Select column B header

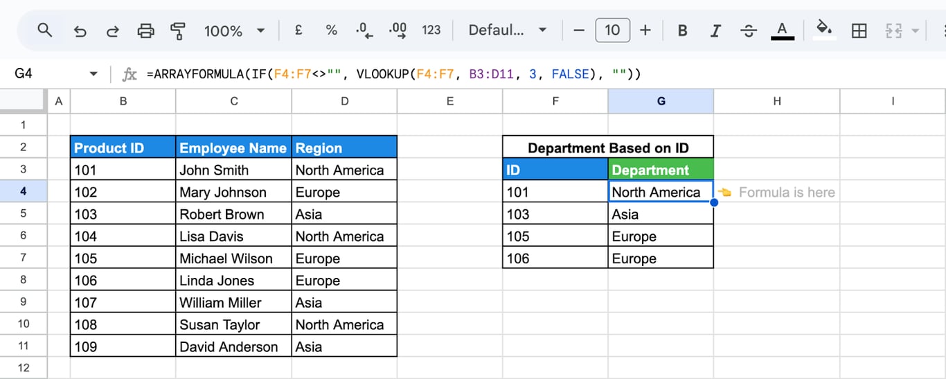123,101
